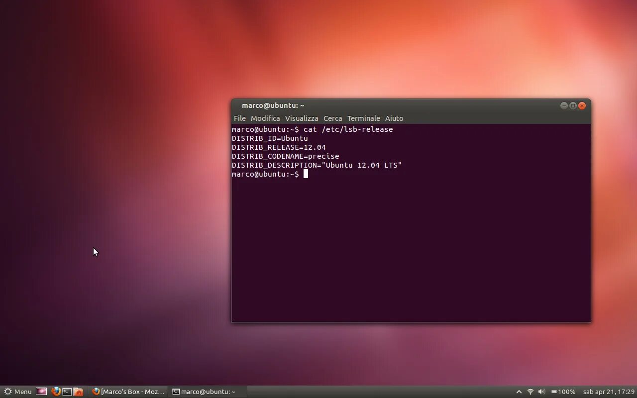Click the cat /etc/lsb-release command line
The image size is (637, 398).
pos(313,129)
